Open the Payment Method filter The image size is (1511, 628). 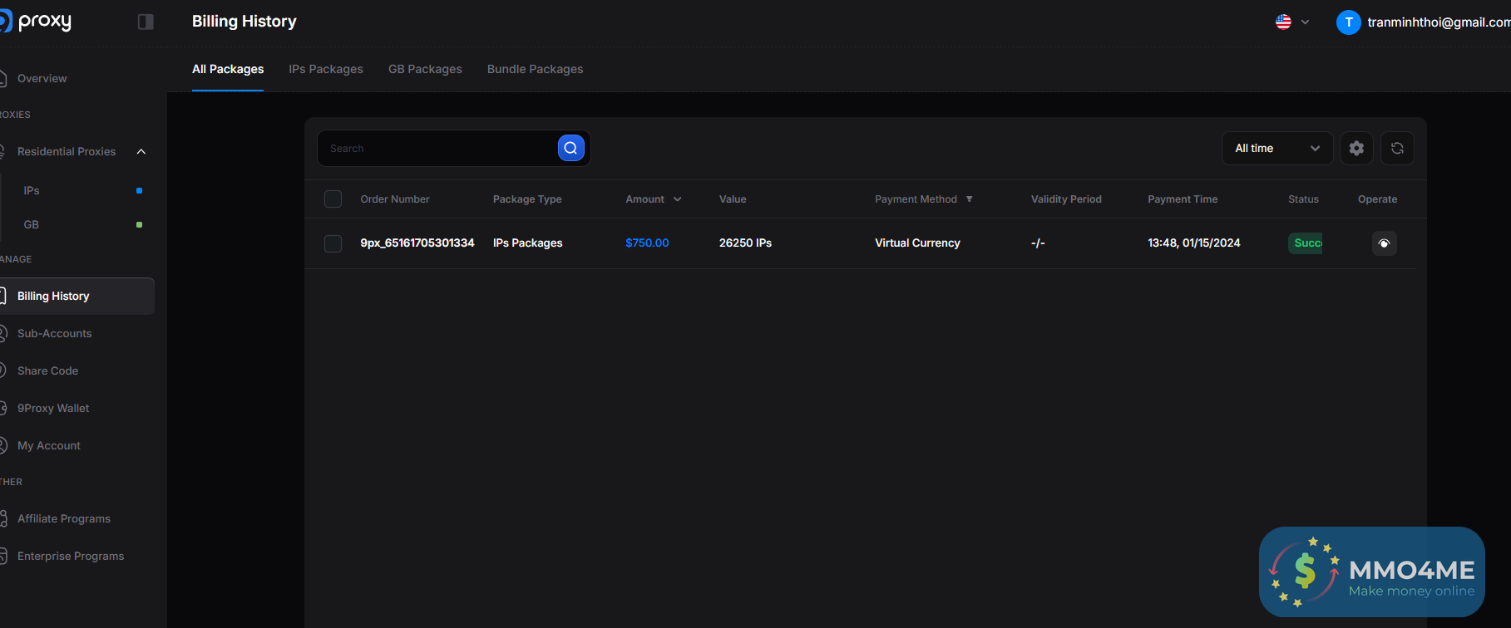click(969, 199)
